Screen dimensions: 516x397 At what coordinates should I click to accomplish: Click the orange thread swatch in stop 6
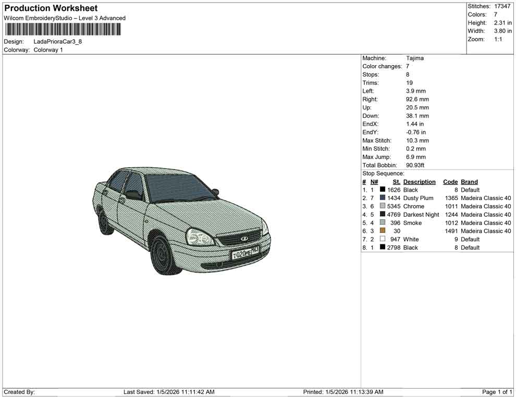(383, 231)
